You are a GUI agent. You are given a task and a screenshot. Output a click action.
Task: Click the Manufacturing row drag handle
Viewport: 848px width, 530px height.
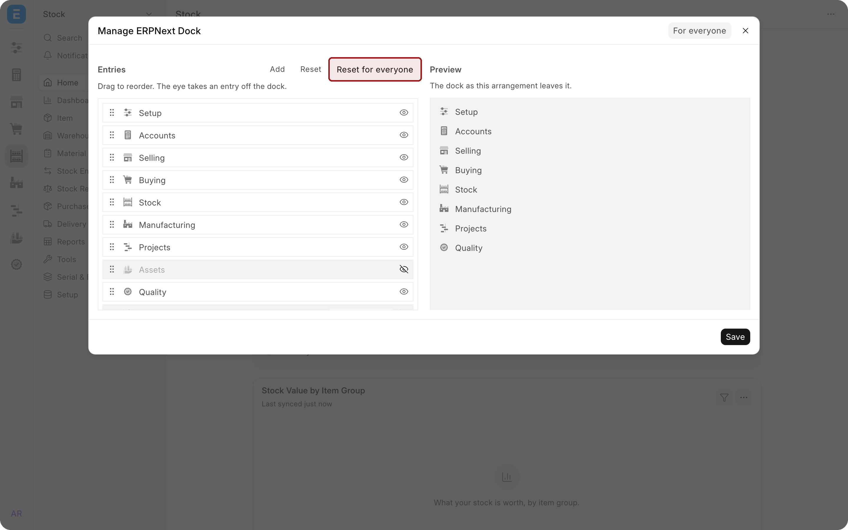coord(112,224)
